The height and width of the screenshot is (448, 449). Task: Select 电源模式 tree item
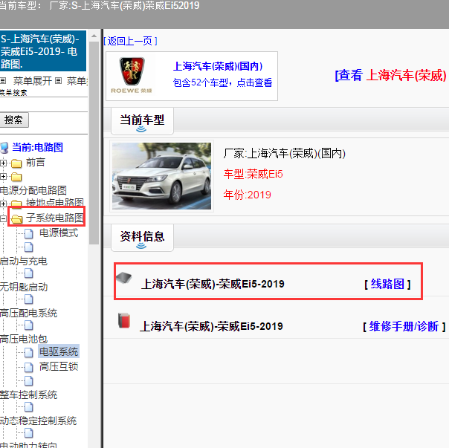pos(59,233)
